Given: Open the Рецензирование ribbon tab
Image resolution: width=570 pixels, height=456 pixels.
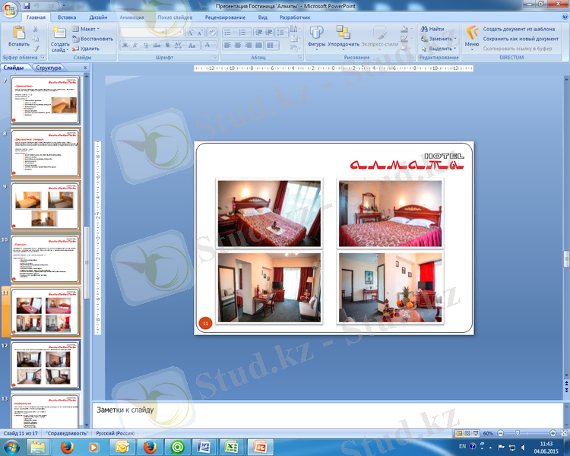Looking at the screenshot, I should click(x=225, y=17).
